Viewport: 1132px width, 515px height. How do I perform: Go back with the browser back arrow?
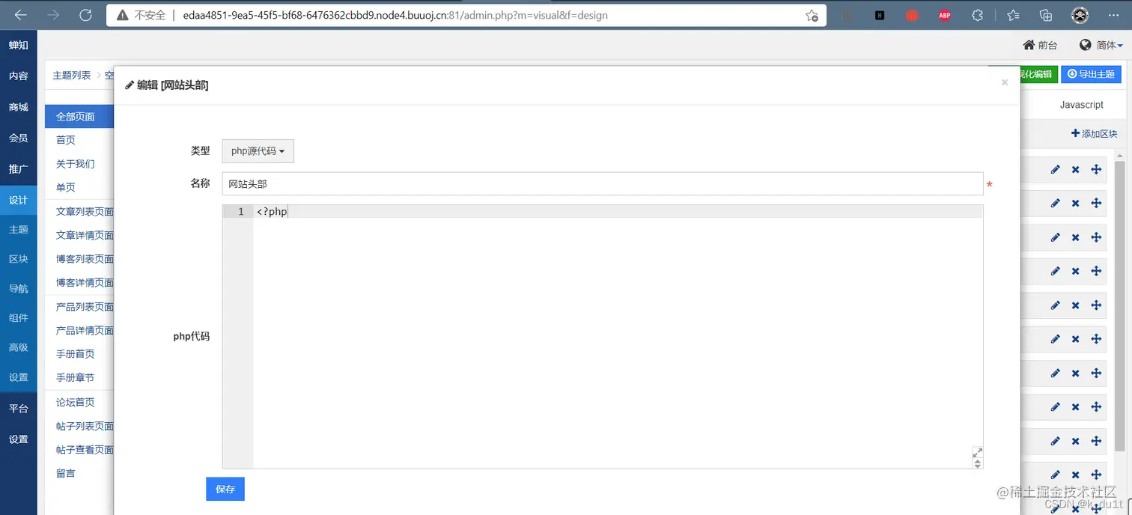click(x=21, y=15)
